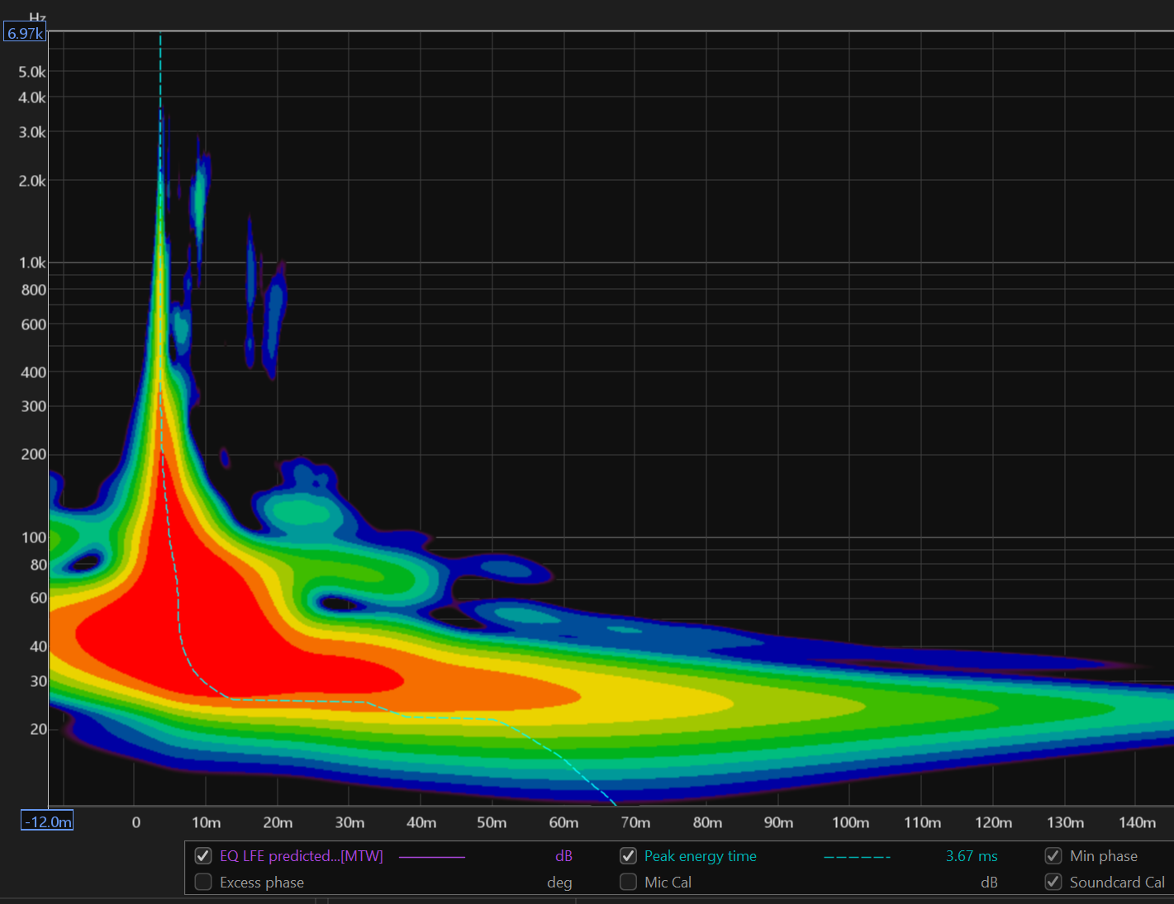The height and width of the screenshot is (904, 1174).
Task: Click the deg unit label beside Excess phase
Action: click(x=559, y=883)
